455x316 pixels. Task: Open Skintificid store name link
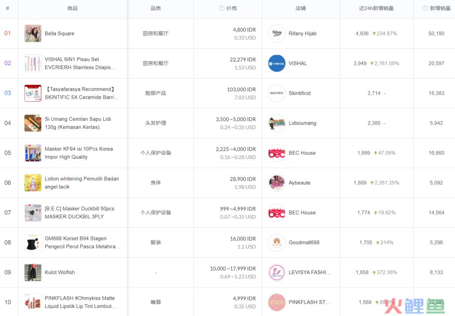(x=300, y=93)
